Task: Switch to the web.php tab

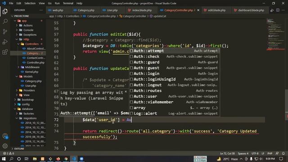Action: 58,10
